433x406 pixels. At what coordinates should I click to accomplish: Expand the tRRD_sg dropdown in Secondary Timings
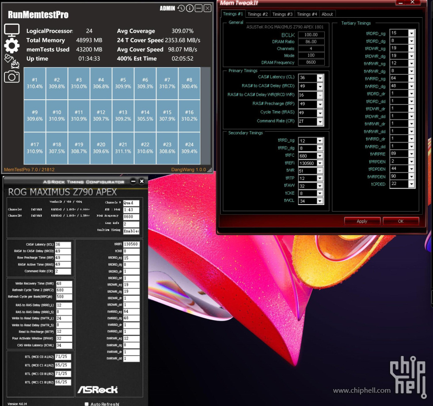(x=320, y=141)
